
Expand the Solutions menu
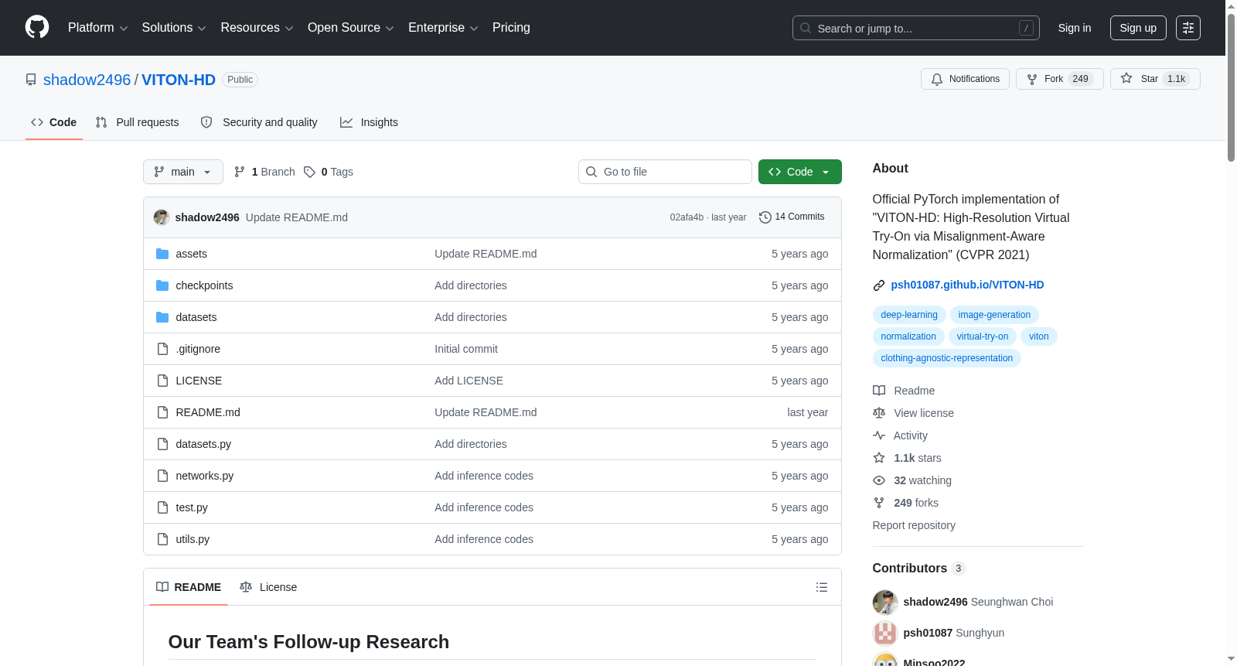point(174,28)
